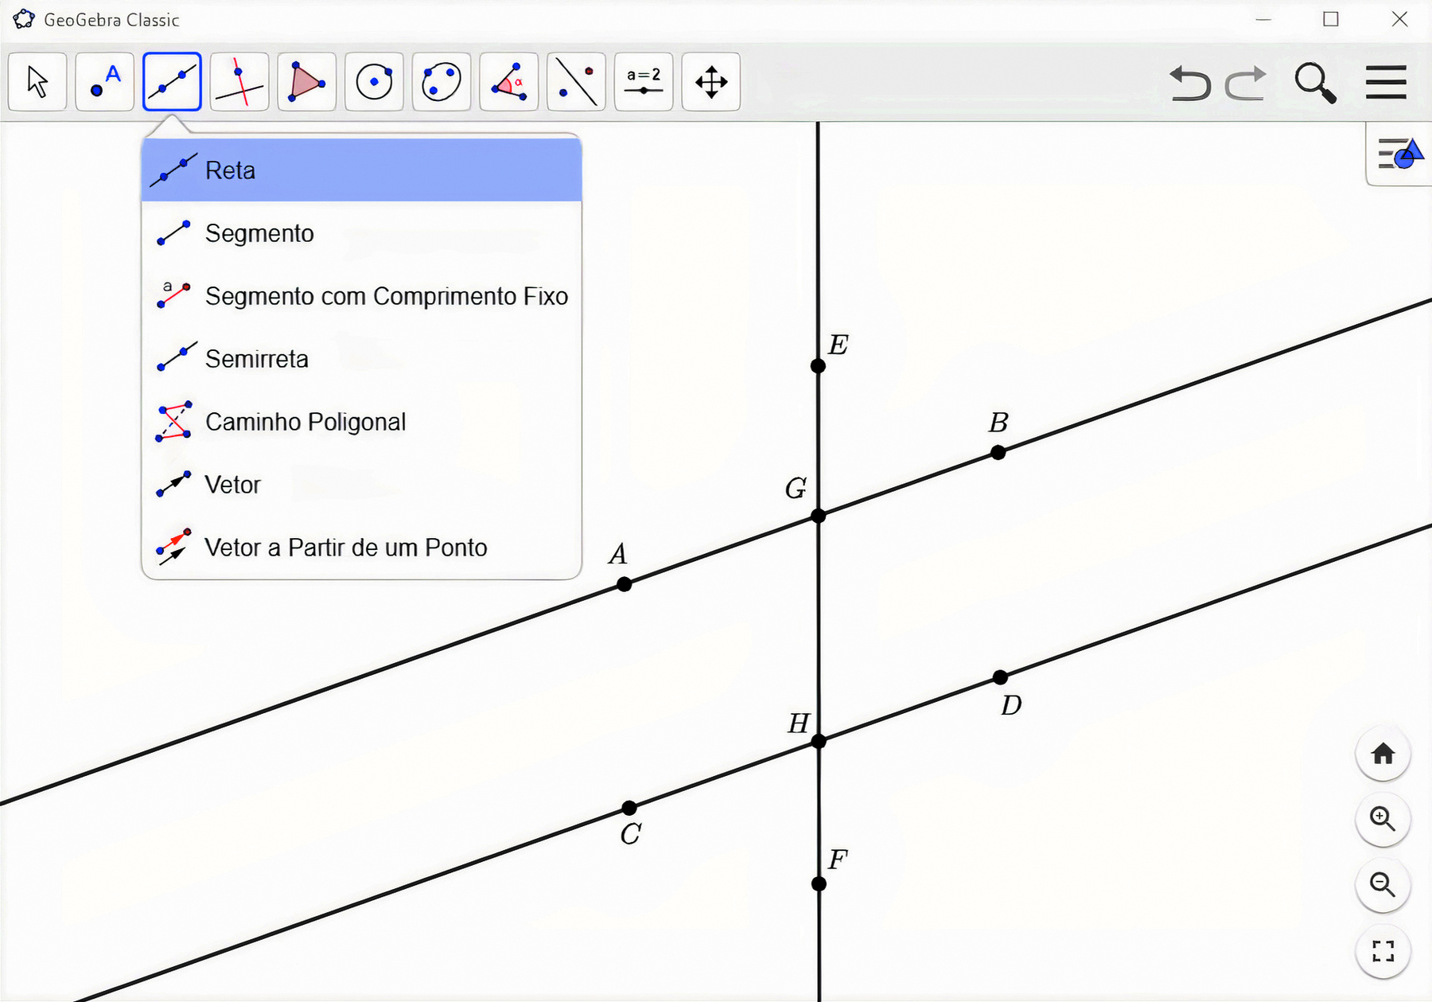Select the Ellipse conic tool
Viewport: 1432px width, 1002px height.
tap(442, 81)
